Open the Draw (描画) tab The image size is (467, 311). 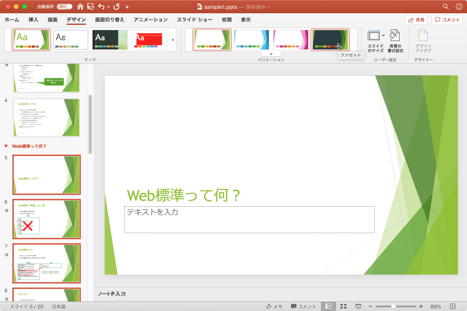pyautogui.click(x=53, y=19)
